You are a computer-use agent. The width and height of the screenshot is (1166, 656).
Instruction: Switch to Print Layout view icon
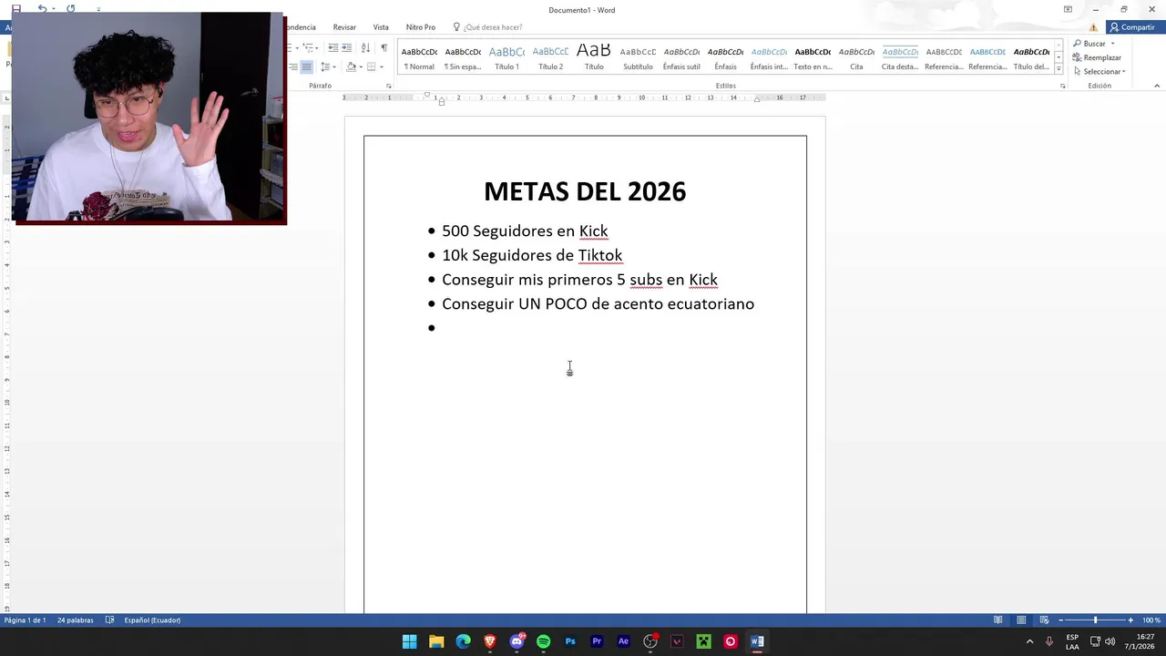pyautogui.click(x=1021, y=620)
